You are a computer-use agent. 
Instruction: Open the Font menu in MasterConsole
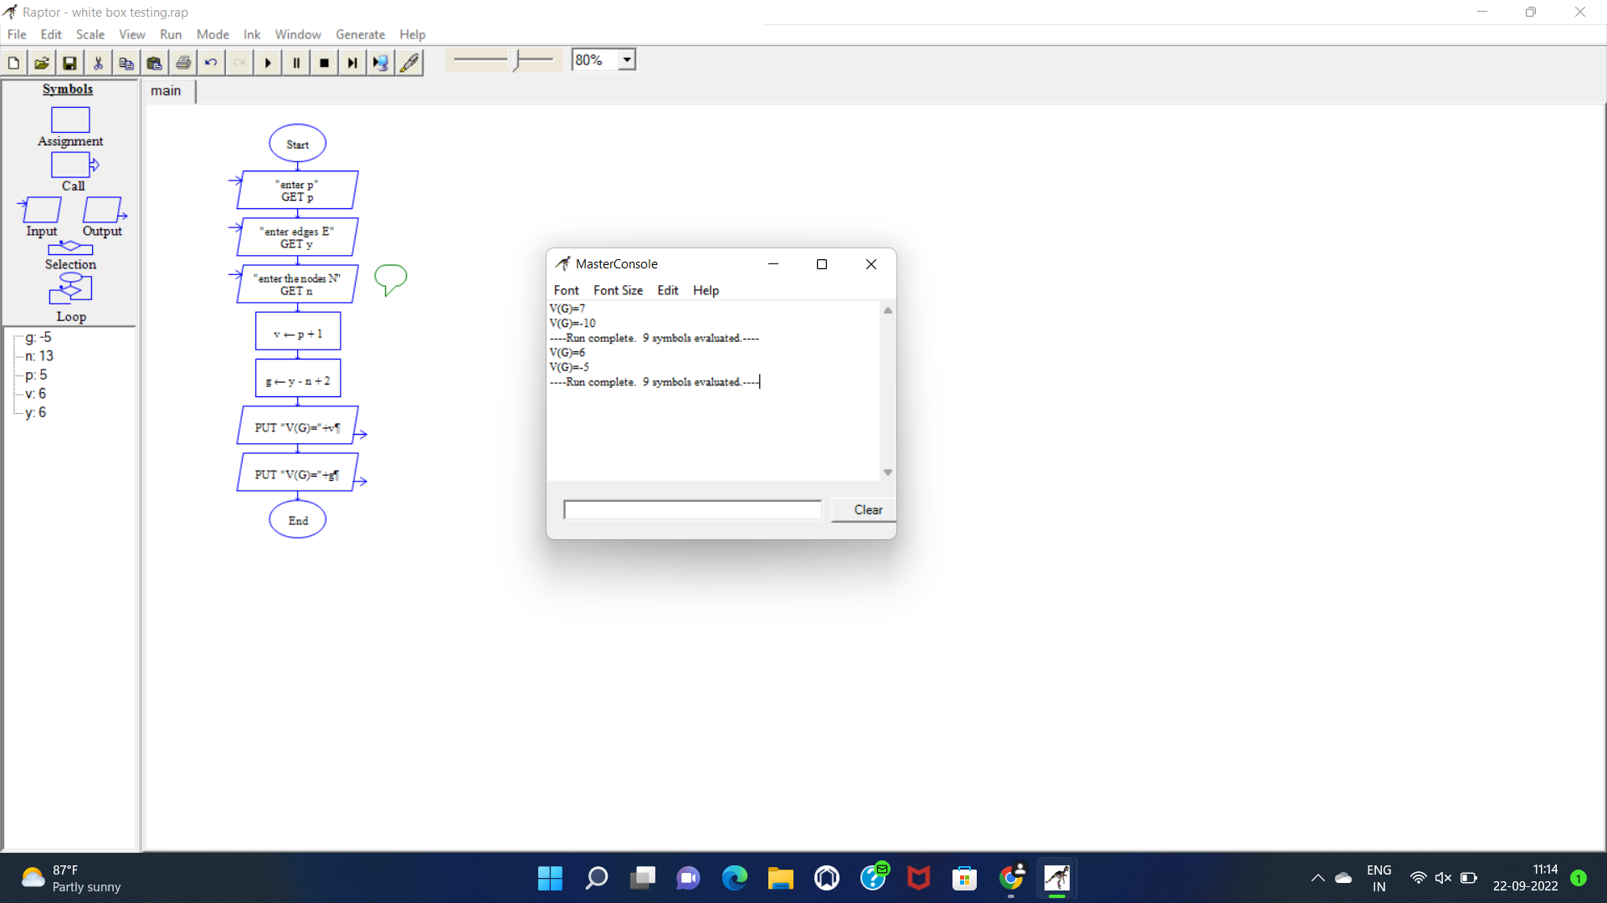pyautogui.click(x=566, y=290)
